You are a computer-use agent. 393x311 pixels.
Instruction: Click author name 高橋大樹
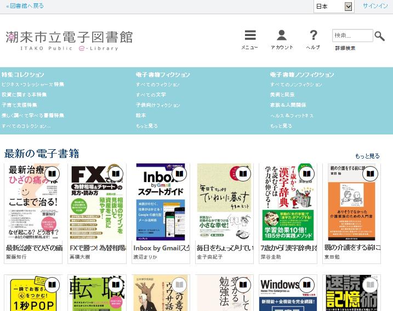pyautogui.click(x=80, y=257)
